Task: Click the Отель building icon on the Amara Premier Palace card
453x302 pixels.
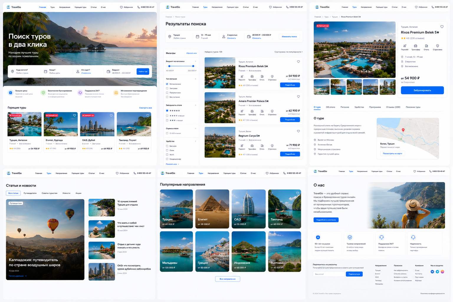Action: [262, 111]
